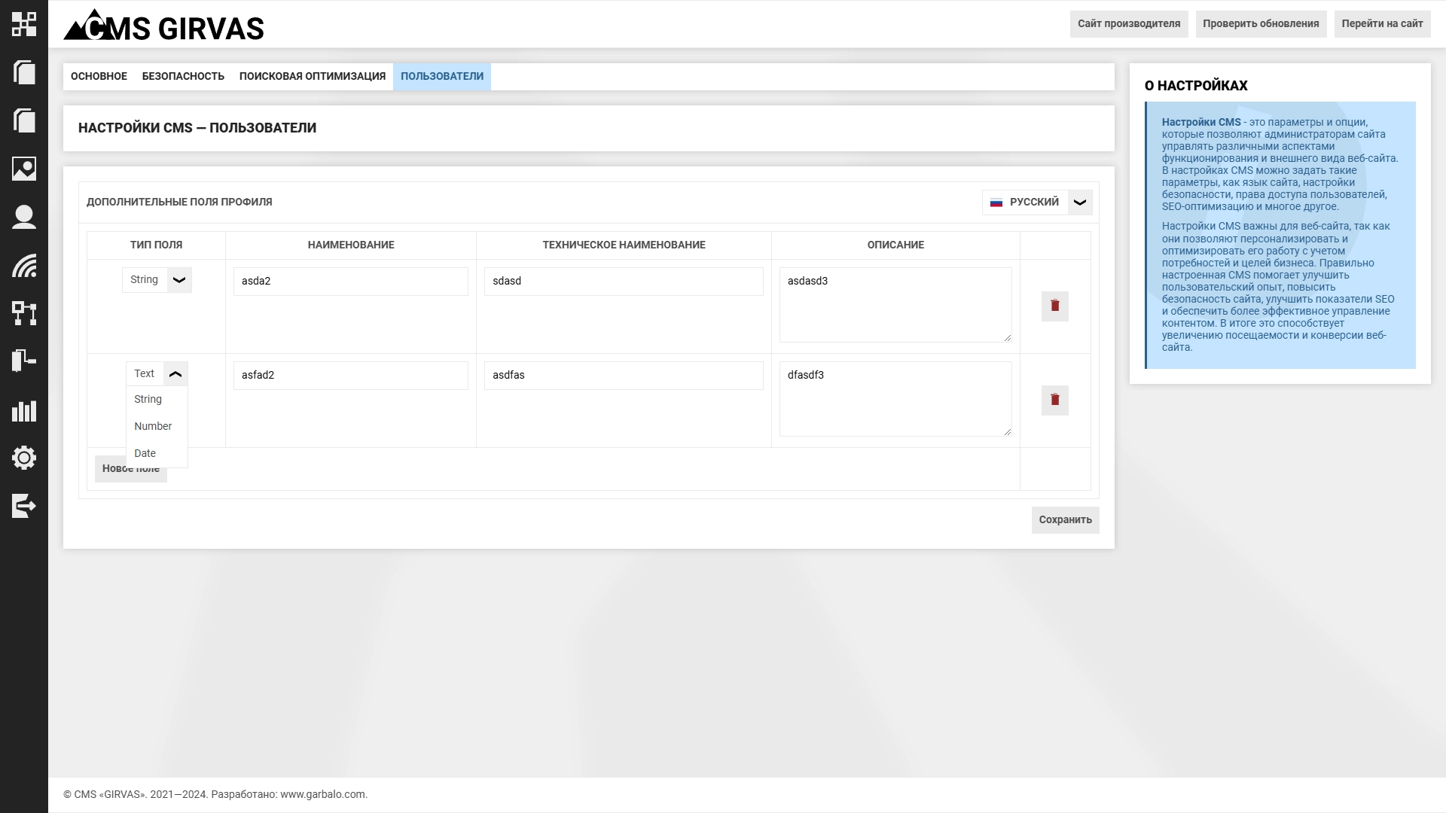The width and height of the screenshot is (1446, 813).
Task: Switch to the Безопасность tab
Action: (x=183, y=77)
